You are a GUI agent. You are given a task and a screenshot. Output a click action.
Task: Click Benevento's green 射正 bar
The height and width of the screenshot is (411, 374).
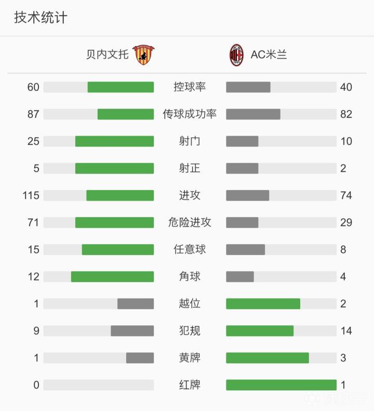(x=114, y=168)
